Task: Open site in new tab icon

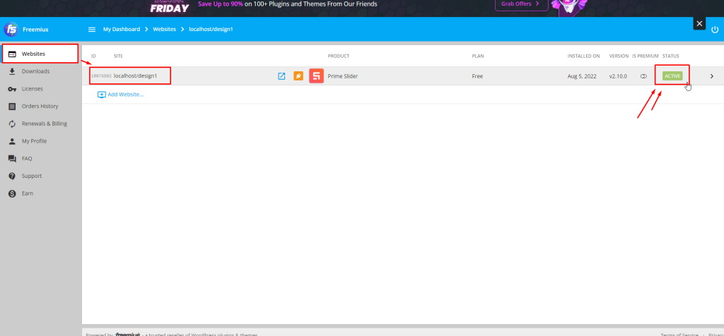Action: 281,76
